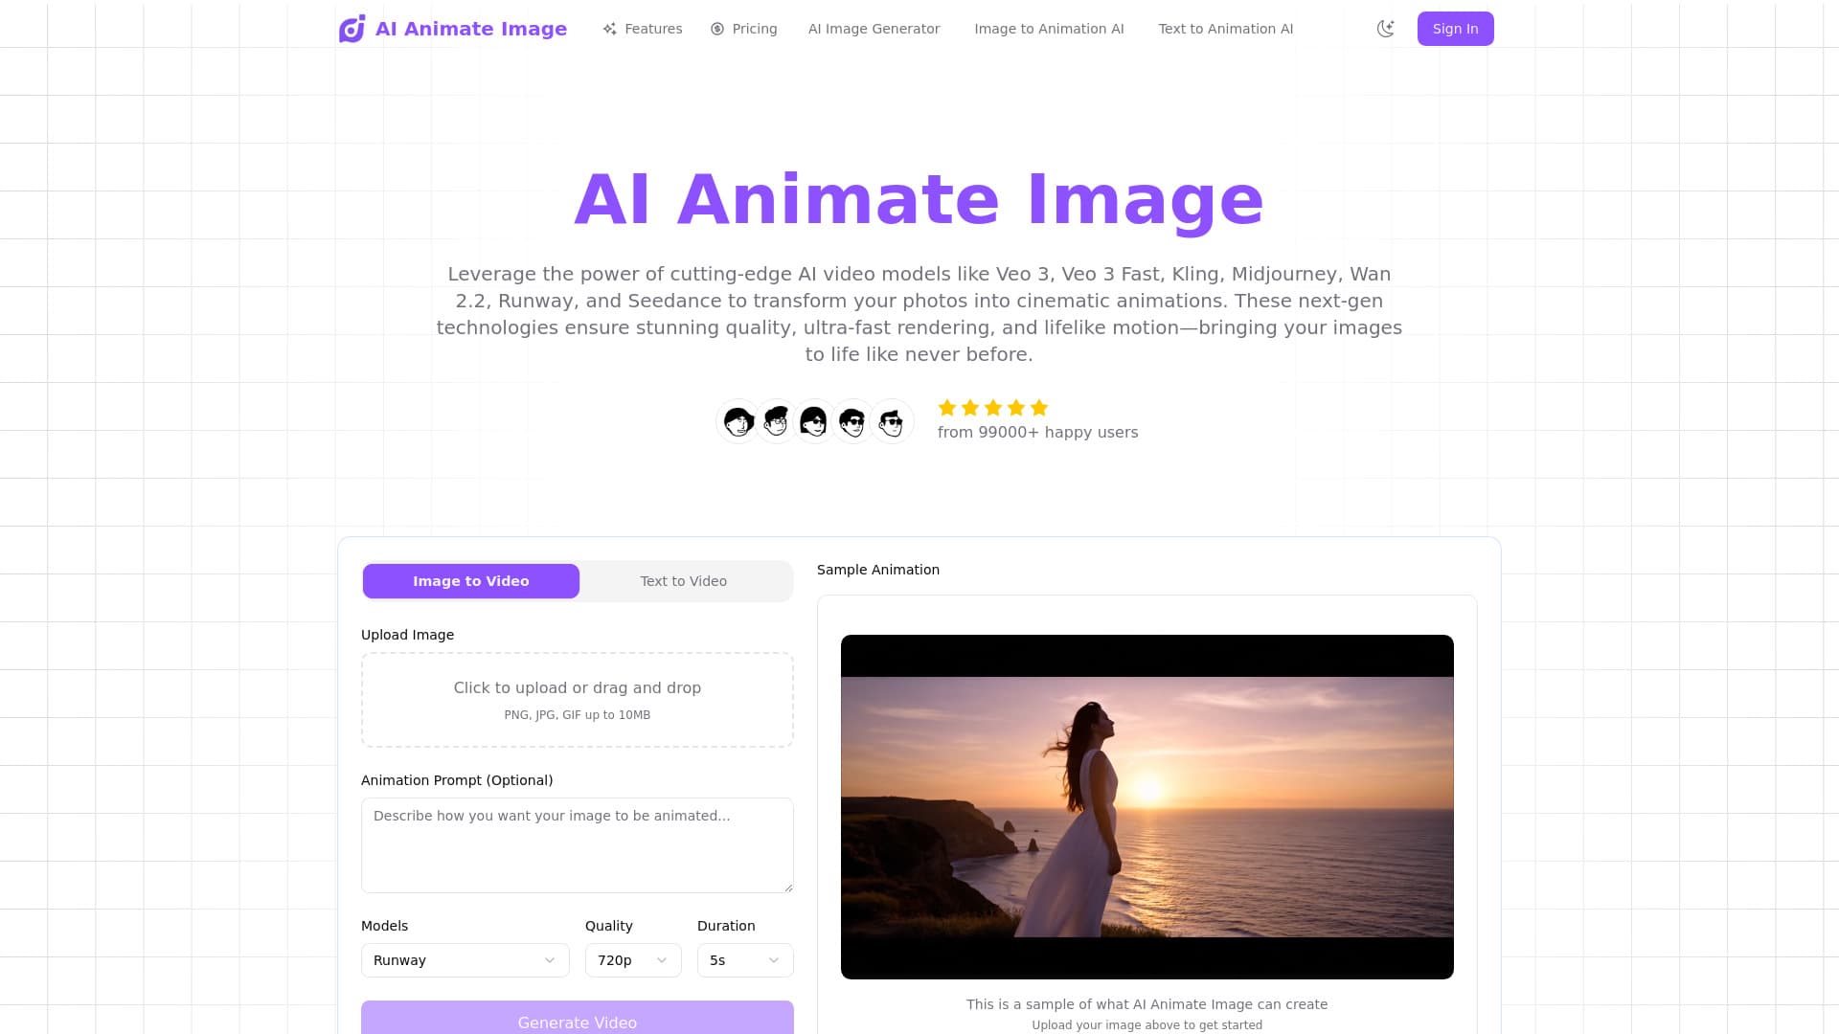Screen dimensions: 1839x1034
Task: Open the Text to Animation AI page
Action: (x=1226, y=29)
